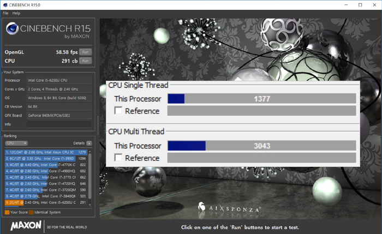Screen dimensions: 382x234
Task: Select the Core i7-3840QM ranking entry
Action: coord(45,196)
